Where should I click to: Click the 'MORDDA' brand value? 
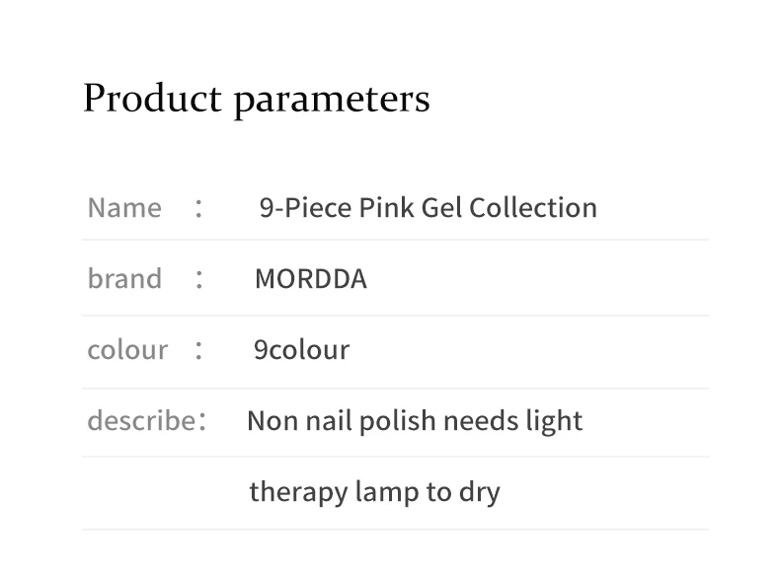310,279
